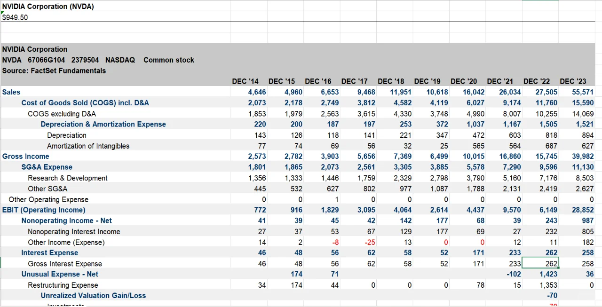Viewport: 602px width, 307px height.
Task: Click Research & Development value 8,503
Action: point(585,178)
